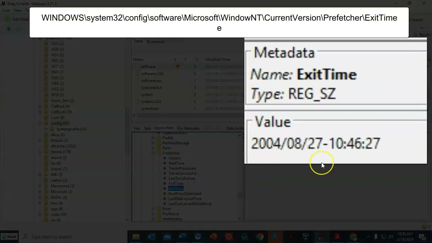This screenshot has height=243, width=432.
Task: Collapse the config folder node
Action: pyautogui.click(x=40, y=124)
